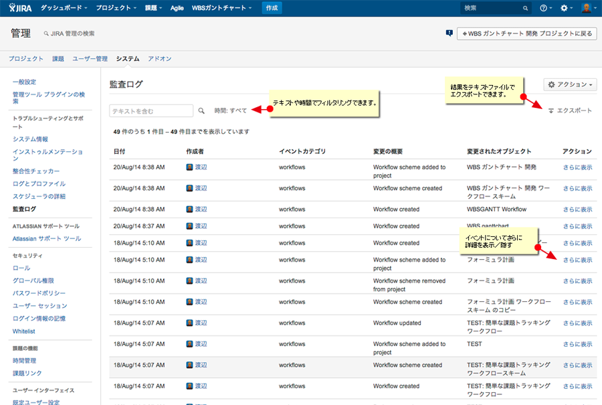Click the blue 作成 create button
Screen dimensions: 602x405
point(272,8)
